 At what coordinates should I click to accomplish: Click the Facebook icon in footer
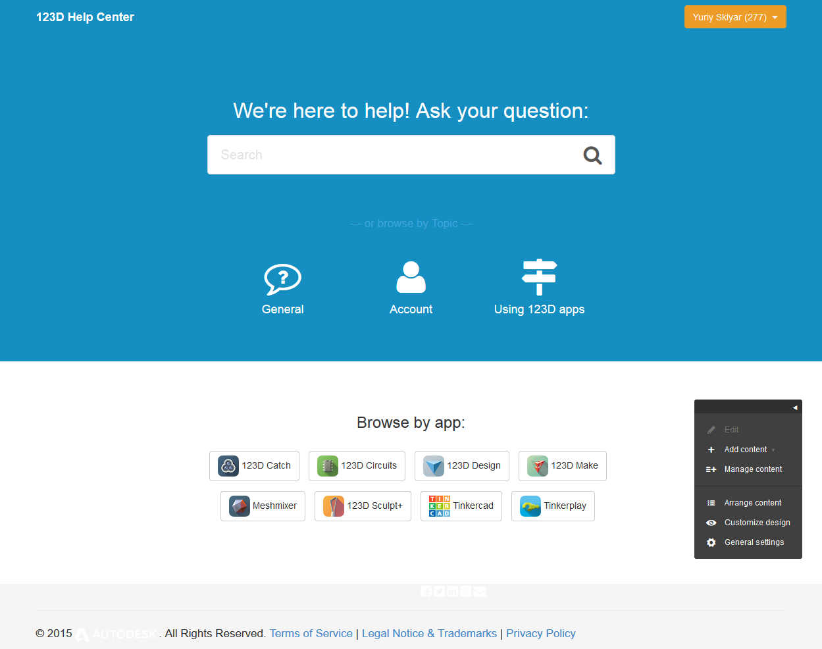click(x=426, y=591)
